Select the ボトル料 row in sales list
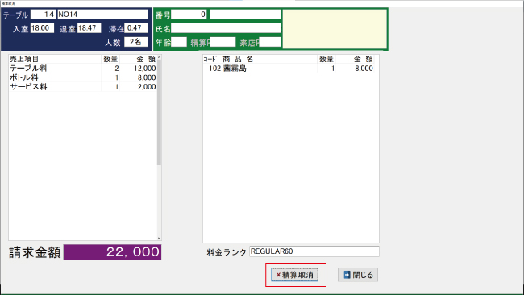 coord(82,77)
